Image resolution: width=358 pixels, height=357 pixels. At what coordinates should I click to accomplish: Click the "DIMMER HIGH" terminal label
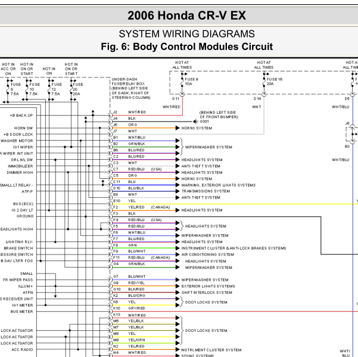tap(20, 172)
